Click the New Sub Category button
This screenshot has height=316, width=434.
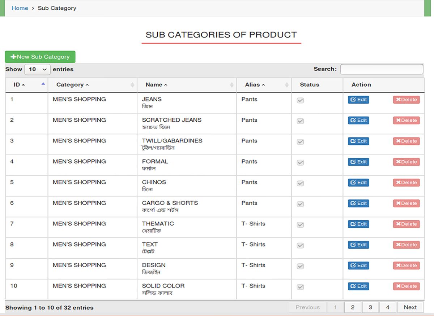pyautogui.click(x=40, y=57)
